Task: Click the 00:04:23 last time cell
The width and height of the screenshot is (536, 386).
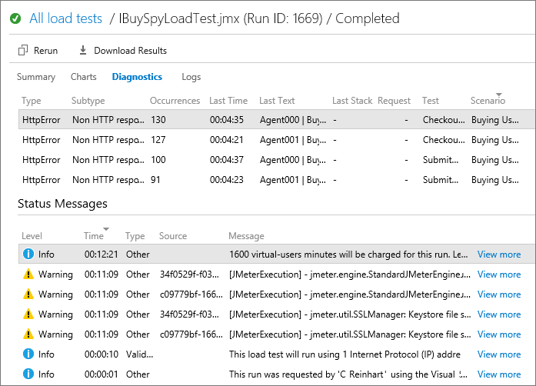Action: [x=227, y=180]
